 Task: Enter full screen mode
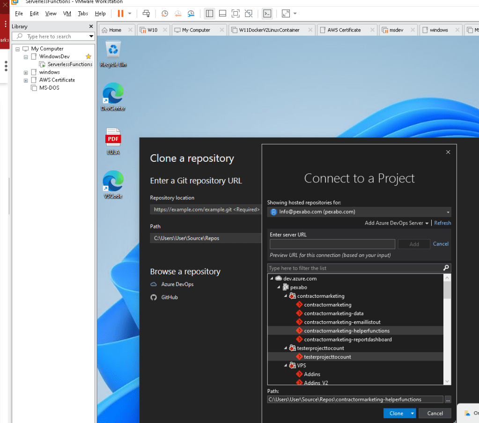pos(236,14)
